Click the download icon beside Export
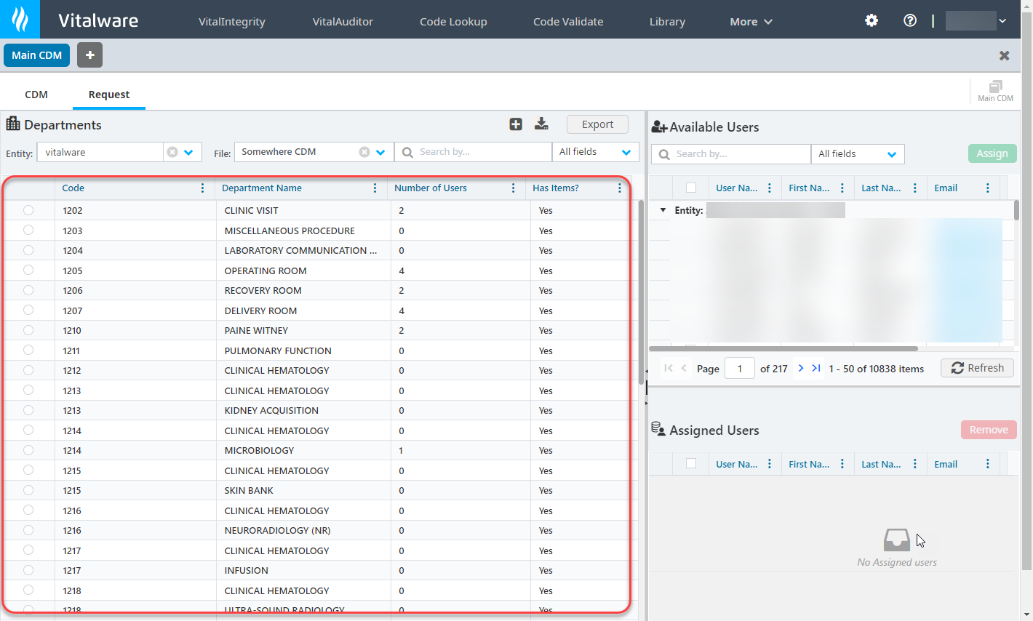The height and width of the screenshot is (621, 1033). pos(541,124)
